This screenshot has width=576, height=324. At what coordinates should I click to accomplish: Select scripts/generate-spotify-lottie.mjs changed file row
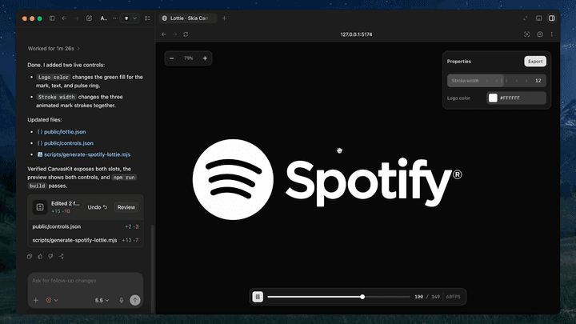click(x=86, y=240)
